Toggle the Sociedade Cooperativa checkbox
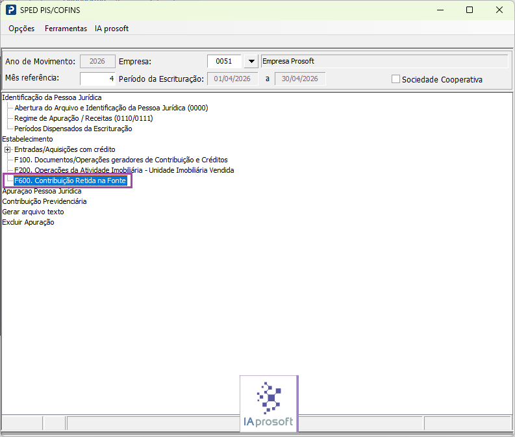515x437 pixels. pyautogui.click(x=396, y=79)
